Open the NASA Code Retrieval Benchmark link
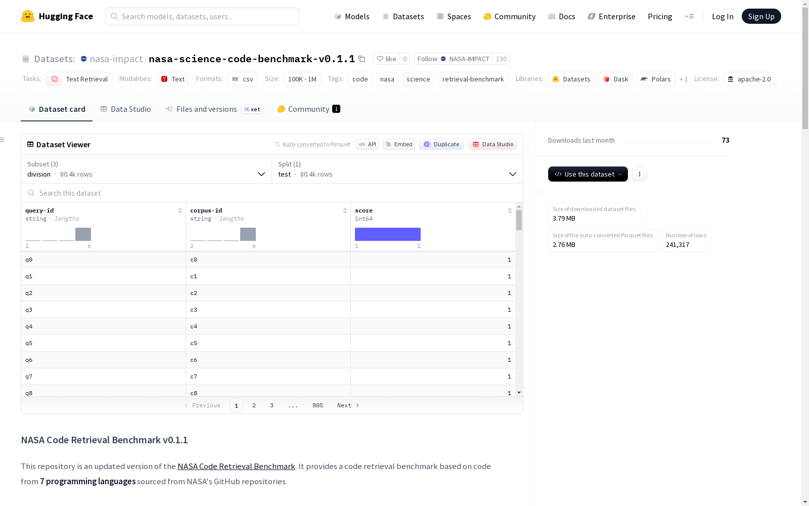The height and width of the screenshot is (506, 809). 236,466
